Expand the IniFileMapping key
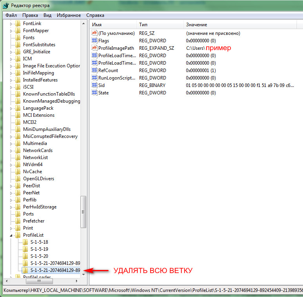Image resolution: width=303 pixels, height=297 pixels. click(x=11, y=73)
